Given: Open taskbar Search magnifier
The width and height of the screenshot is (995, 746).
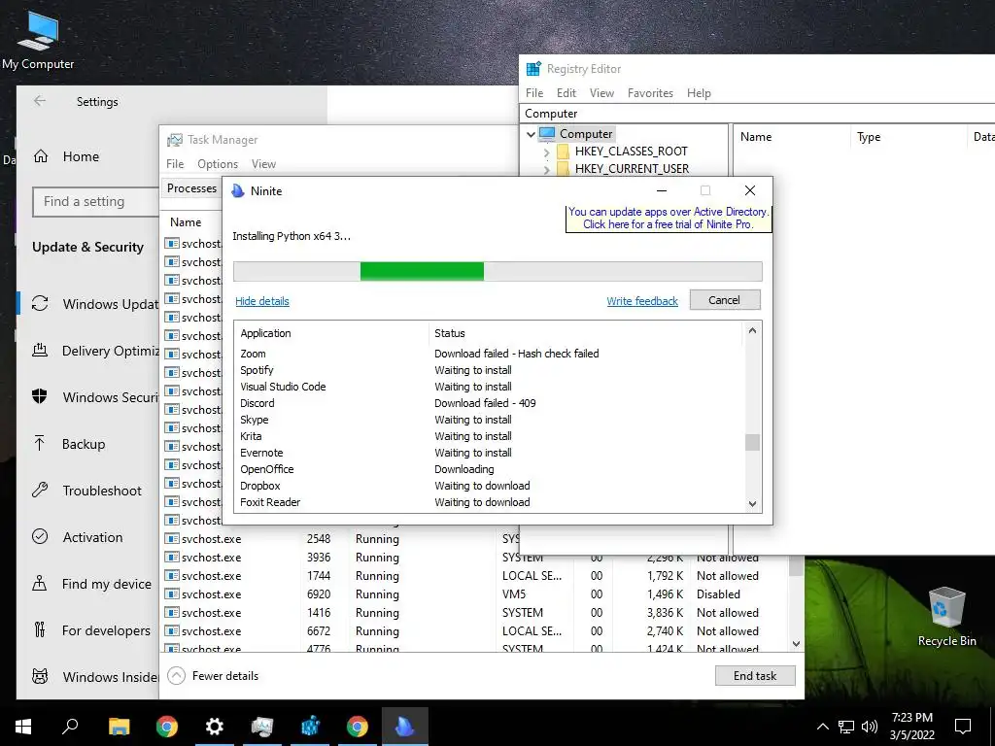Looking at the screenshot, I should (x=70, y=727).
